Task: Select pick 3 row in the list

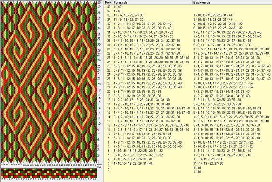Action: click(x=188, y=163)
